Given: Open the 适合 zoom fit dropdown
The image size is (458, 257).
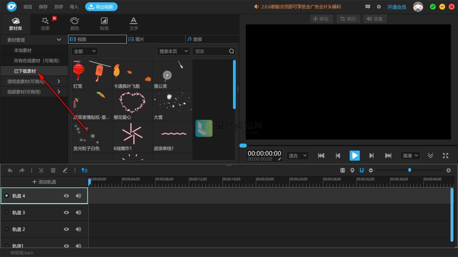Looking at the screenshot, I should click(x=298, y=156).
